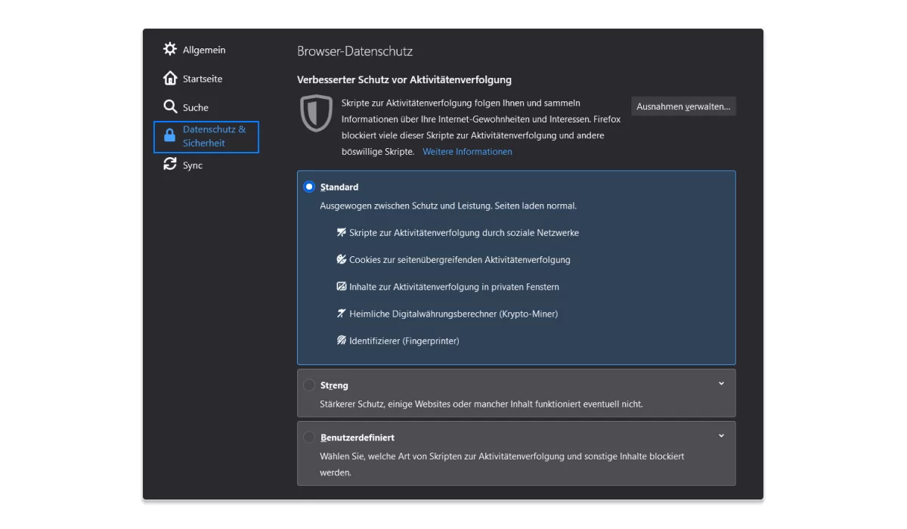The image size is (907, 529).
Task: Click the Ausnahmen verwalten button
Action: tap(683, 107)
